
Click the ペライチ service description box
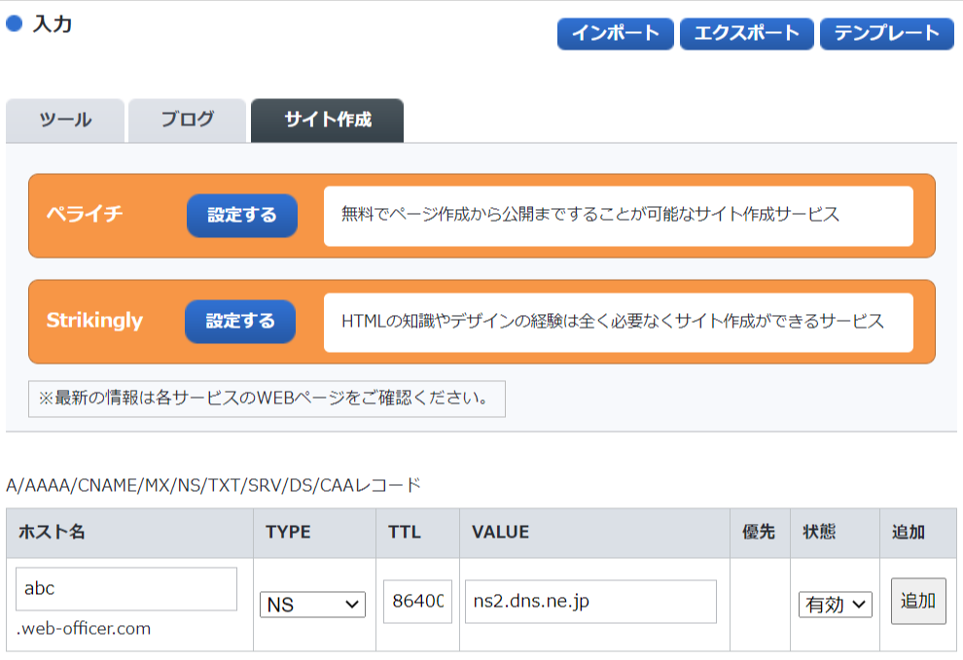pyautogui.click(x=619, y=216)
